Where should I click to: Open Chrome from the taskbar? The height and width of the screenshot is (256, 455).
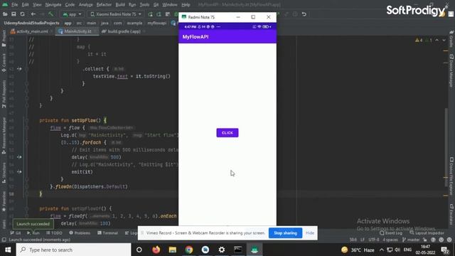point(189,250)
